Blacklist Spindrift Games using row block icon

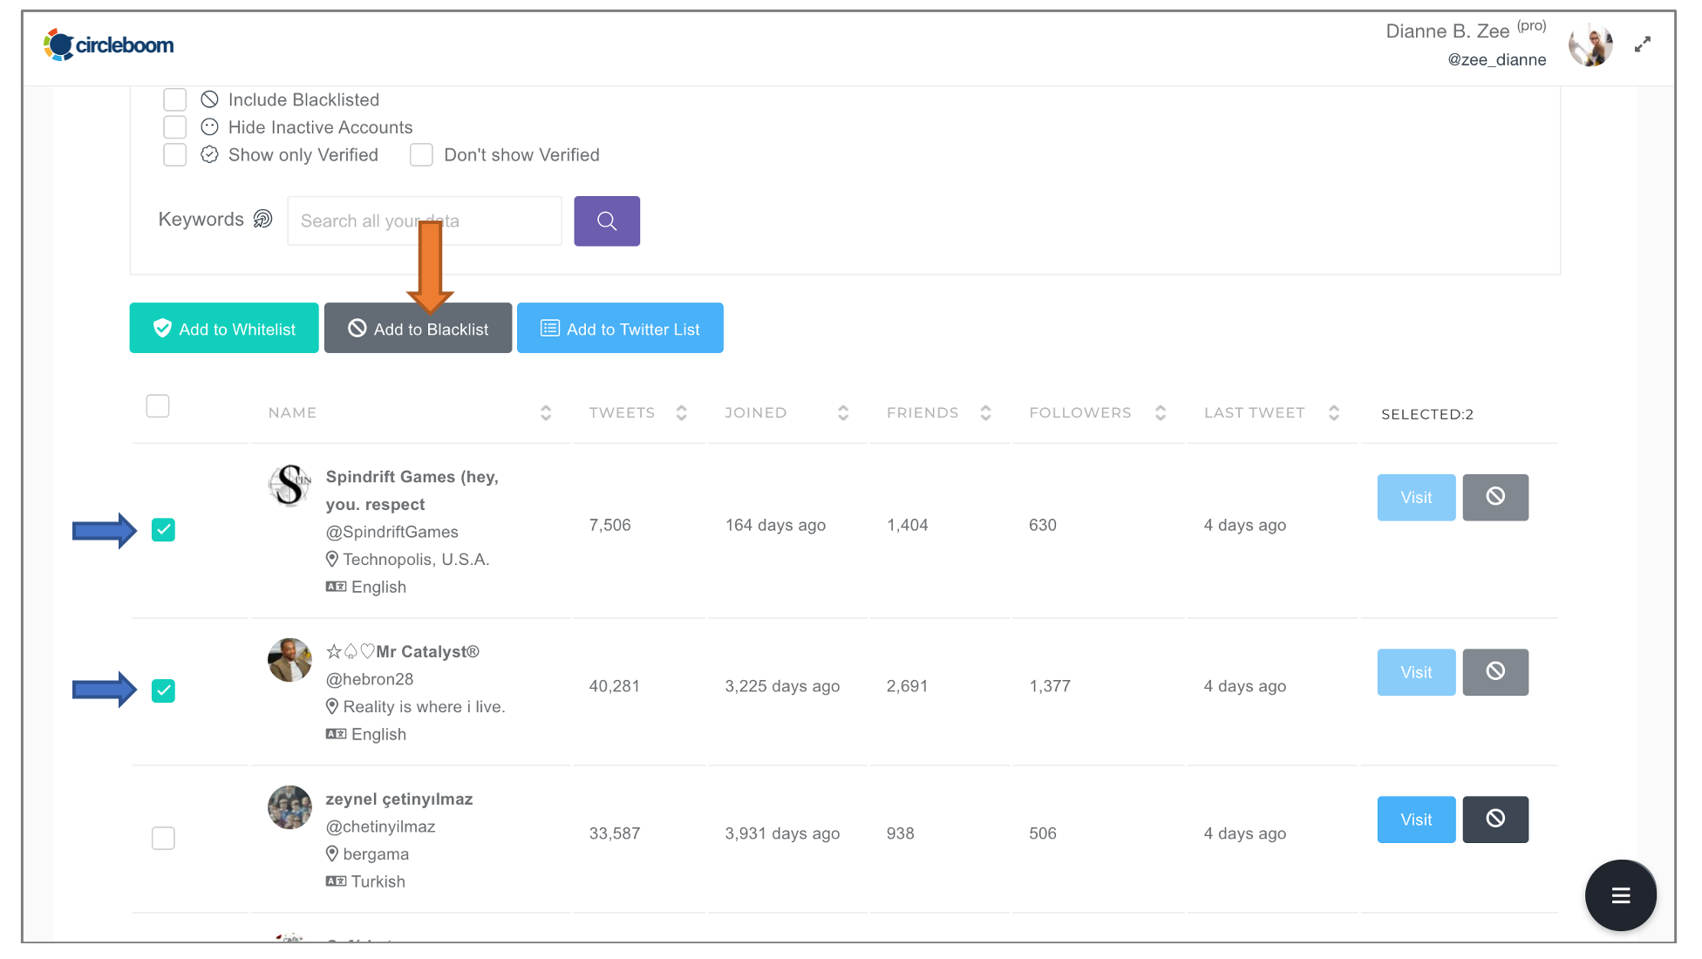1495,497
